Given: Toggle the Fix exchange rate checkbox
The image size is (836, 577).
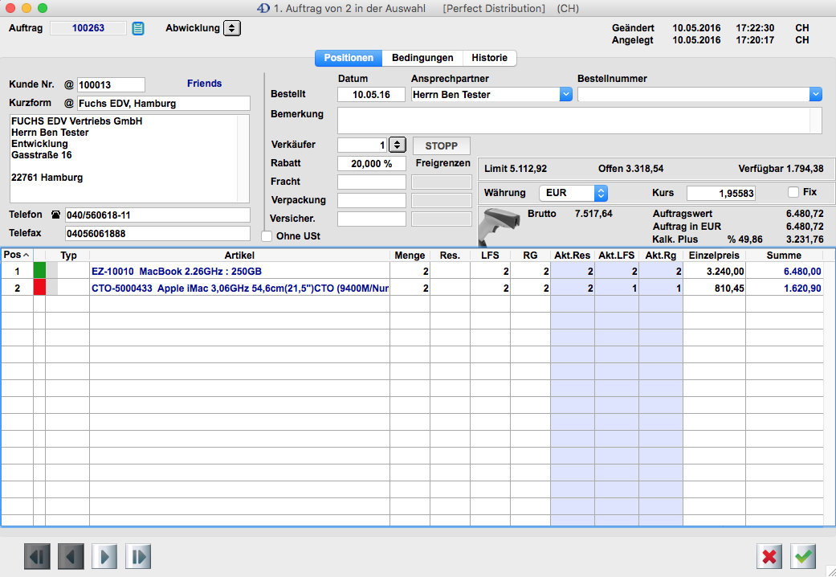Looking at the screenshot, I should 793,193.
